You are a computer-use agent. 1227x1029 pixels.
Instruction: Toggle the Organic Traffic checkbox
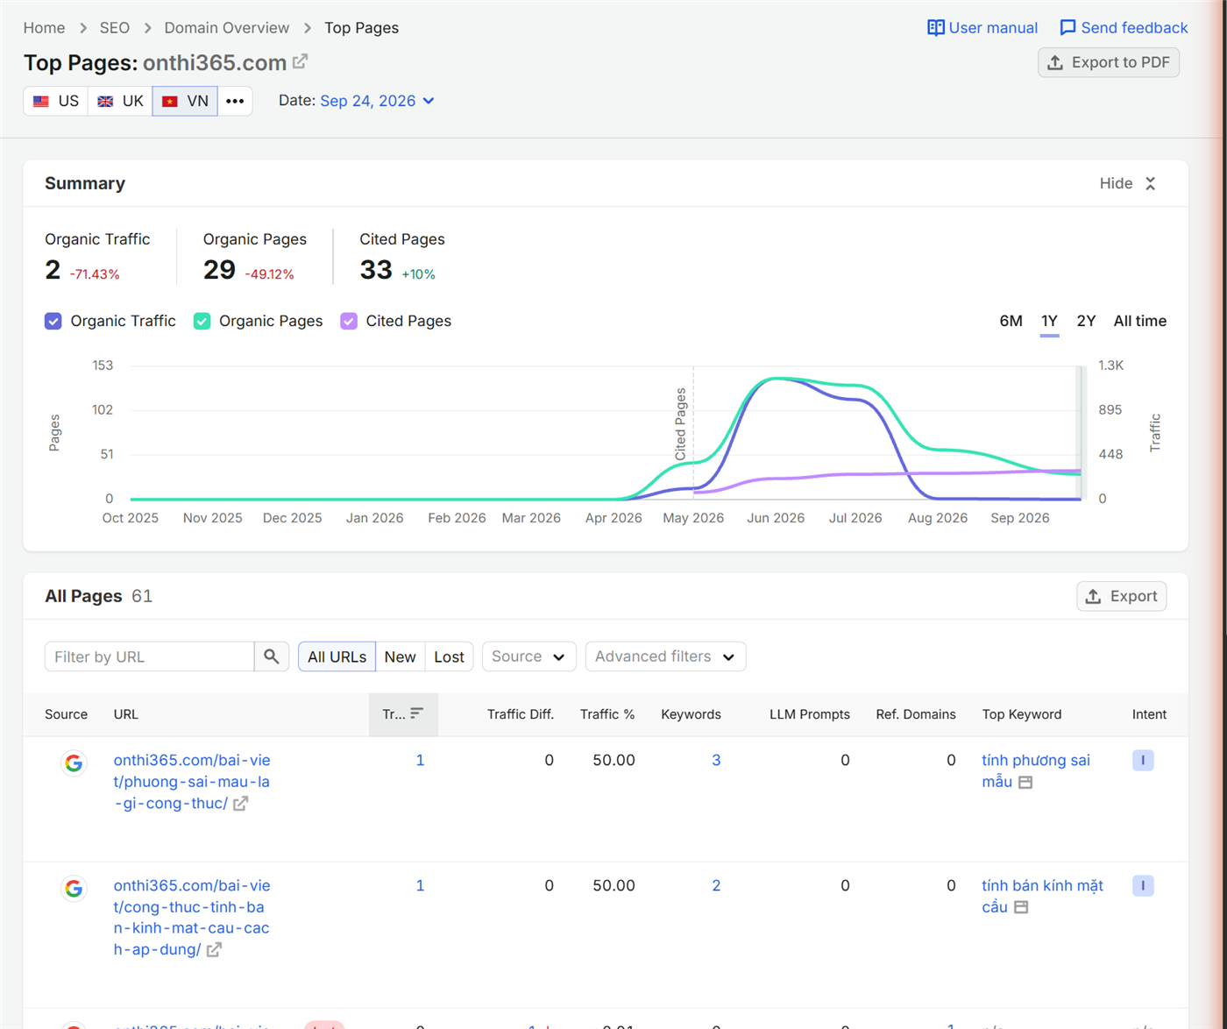pos(53,321)
